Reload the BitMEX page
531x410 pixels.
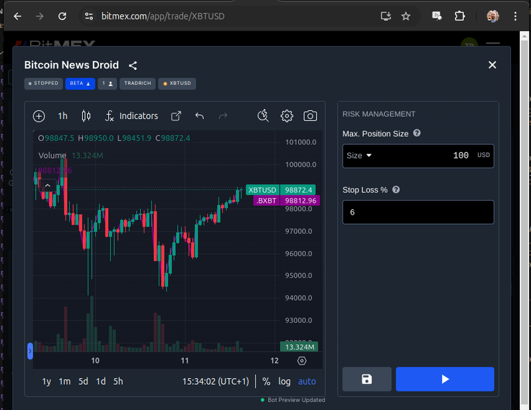coord(62,16)
